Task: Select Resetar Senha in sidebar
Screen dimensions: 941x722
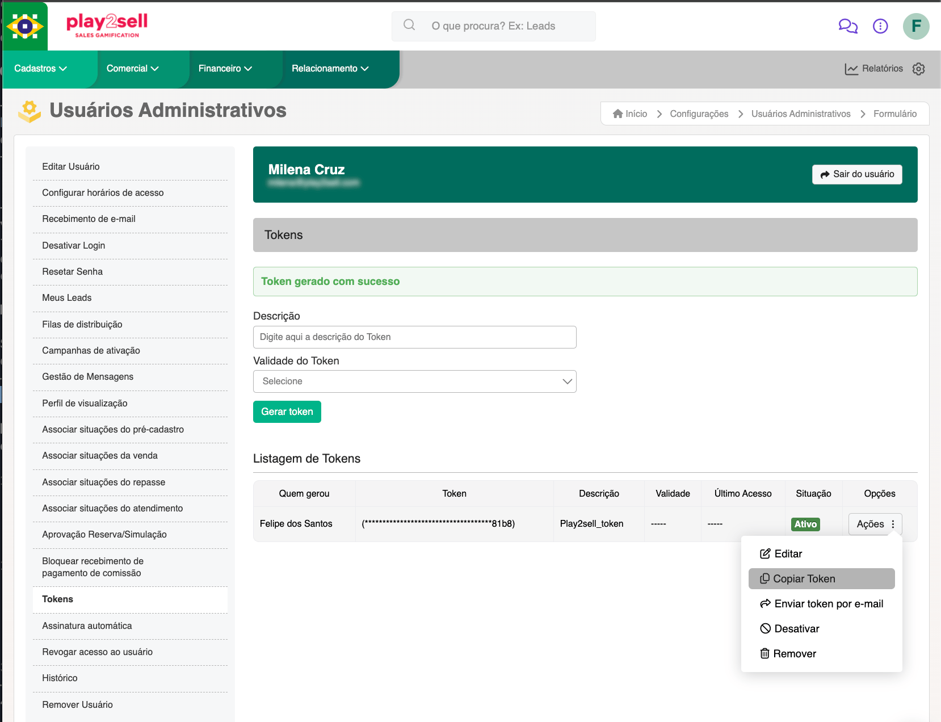Action: (130, 272)
